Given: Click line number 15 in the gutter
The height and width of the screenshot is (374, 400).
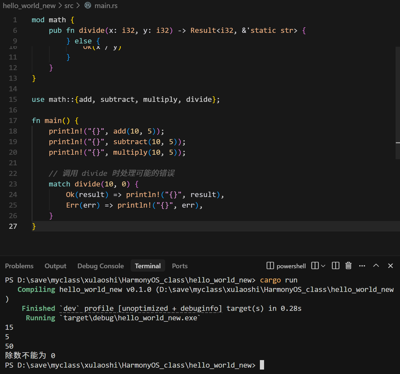Looking at the screenshot, I should 13,99.
